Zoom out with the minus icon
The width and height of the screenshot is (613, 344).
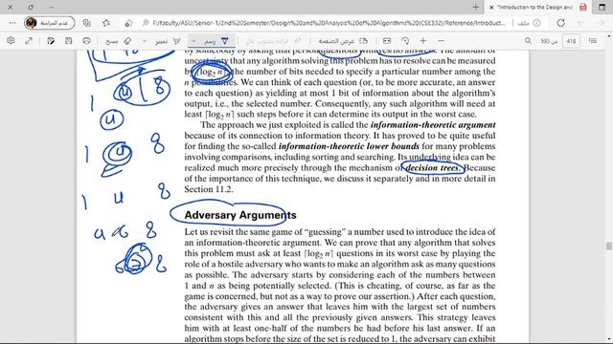(x=441, y=40)
